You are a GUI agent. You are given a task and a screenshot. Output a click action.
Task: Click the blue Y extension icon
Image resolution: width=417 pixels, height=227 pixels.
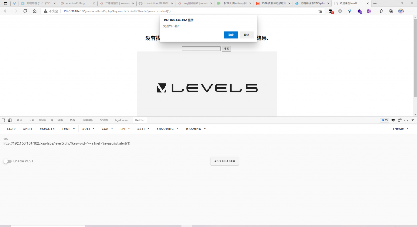[350, 11]
